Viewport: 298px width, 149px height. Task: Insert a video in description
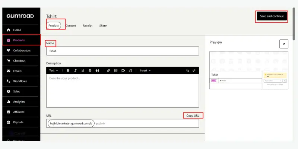(x=123, y=70)
